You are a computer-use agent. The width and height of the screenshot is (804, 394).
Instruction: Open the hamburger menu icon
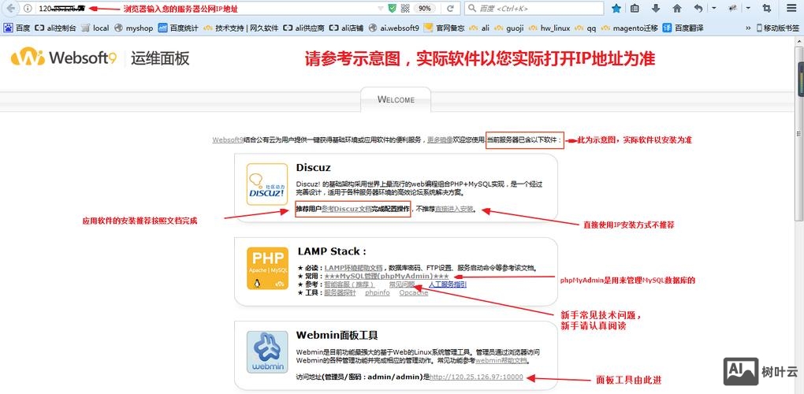pos(791,8)
